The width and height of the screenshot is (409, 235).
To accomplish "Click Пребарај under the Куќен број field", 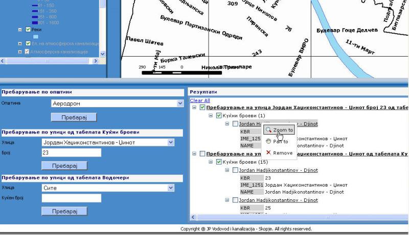I will [x=64, y=211].
